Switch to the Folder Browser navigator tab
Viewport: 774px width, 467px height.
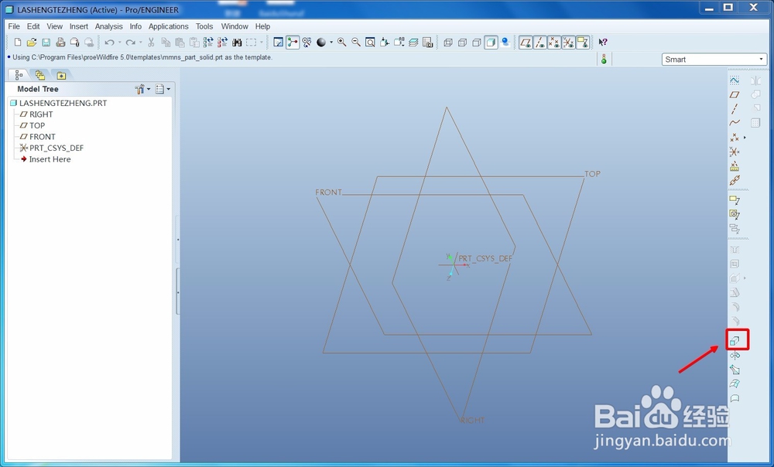point(39,75)
